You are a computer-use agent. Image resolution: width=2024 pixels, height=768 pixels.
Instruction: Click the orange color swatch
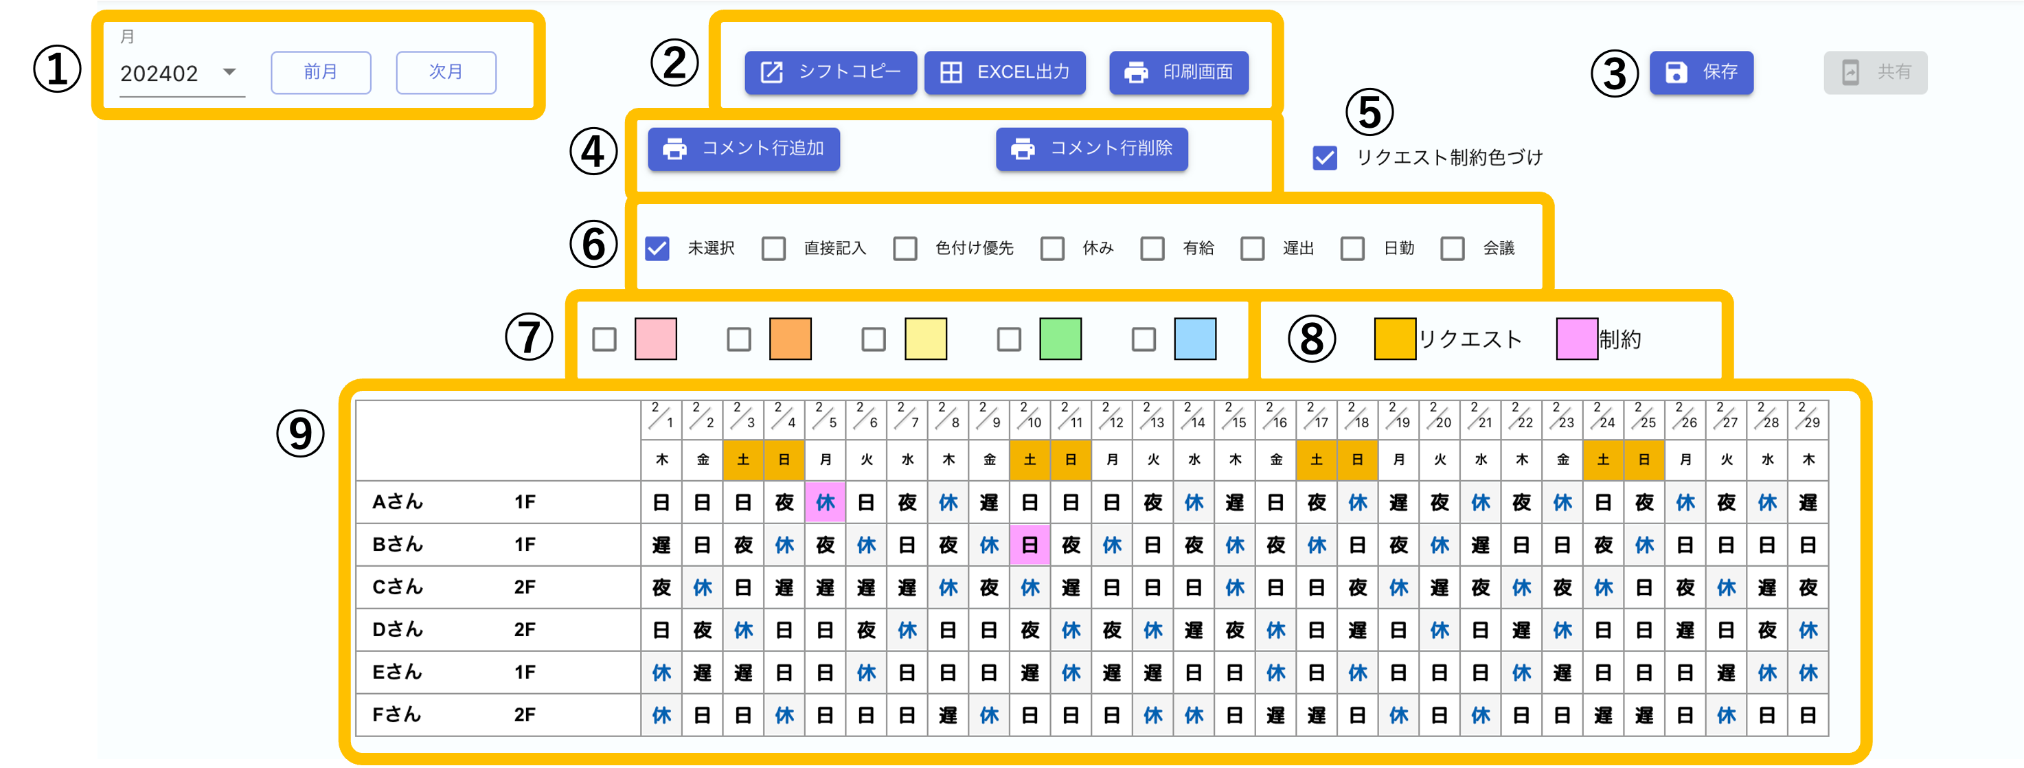point(790,339)
